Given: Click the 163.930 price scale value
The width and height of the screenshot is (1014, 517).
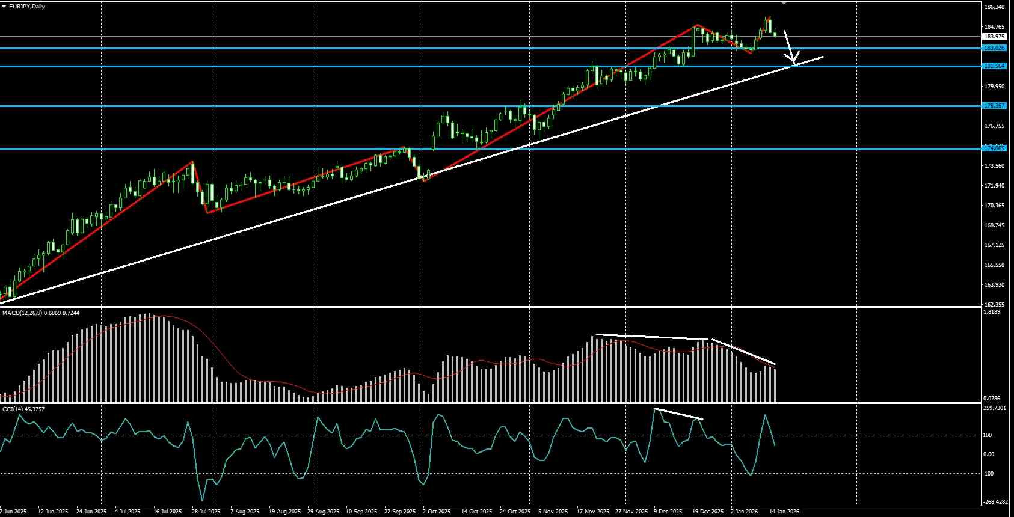Looking at the screenshot, I should pyautogui.click(x=995, y=285).
